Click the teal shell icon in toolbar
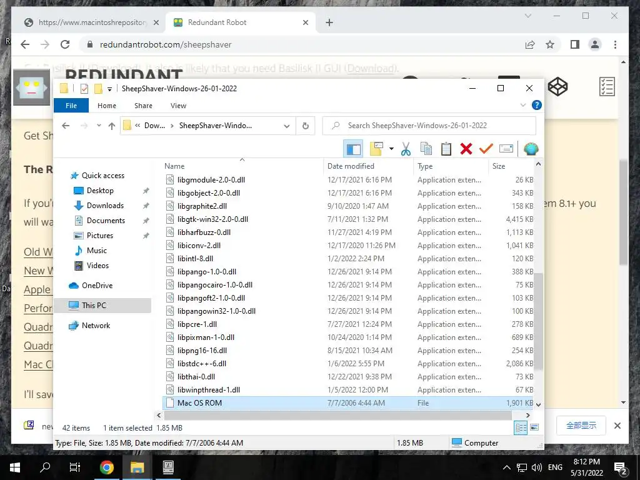 click(531, 149)
